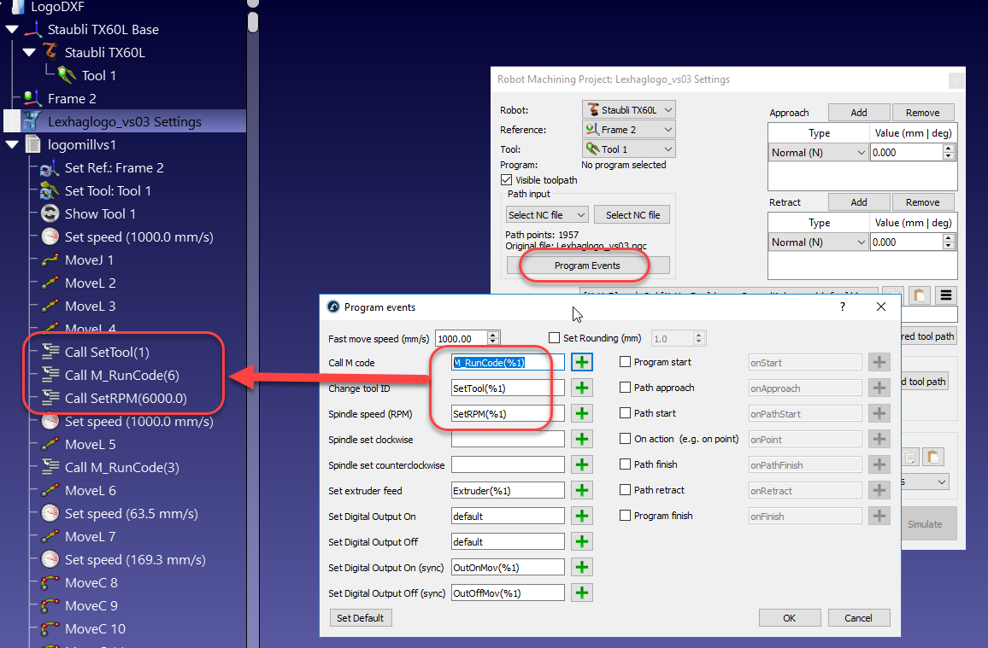Open the Robot dropdown showing Staubli TX60L

[x=628, y=110]
